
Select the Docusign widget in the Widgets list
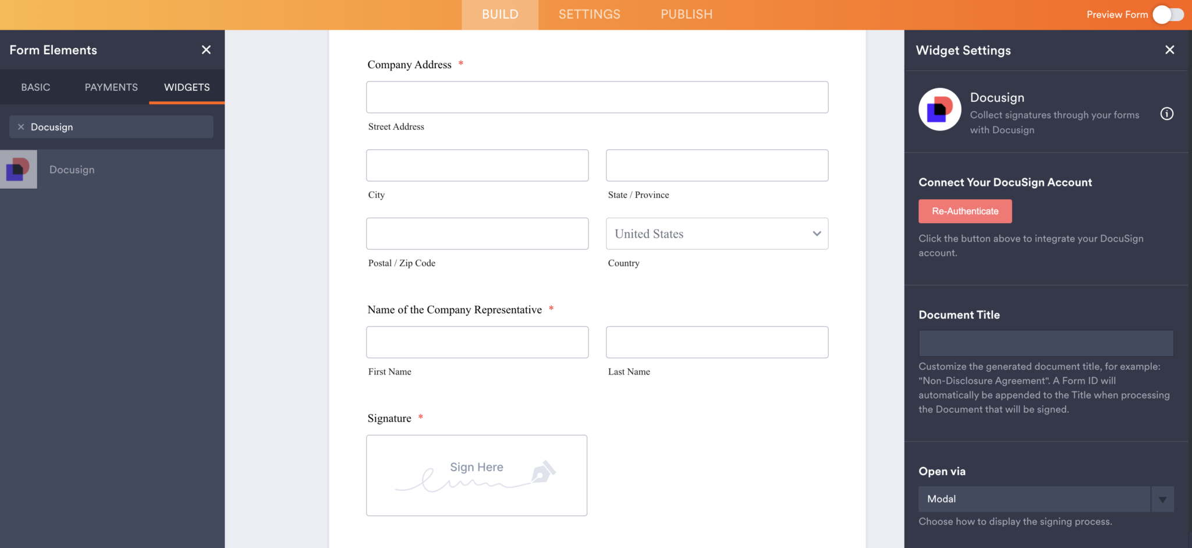tap(72, 169)
